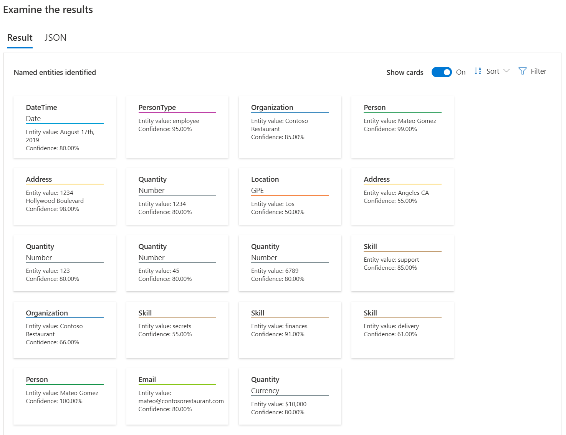
Task: Click the Sort button label
Action: tap(493, 71)
